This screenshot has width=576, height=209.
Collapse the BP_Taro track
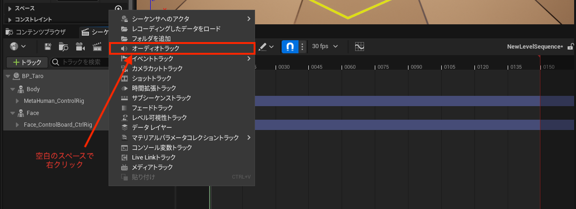[7, 76]
